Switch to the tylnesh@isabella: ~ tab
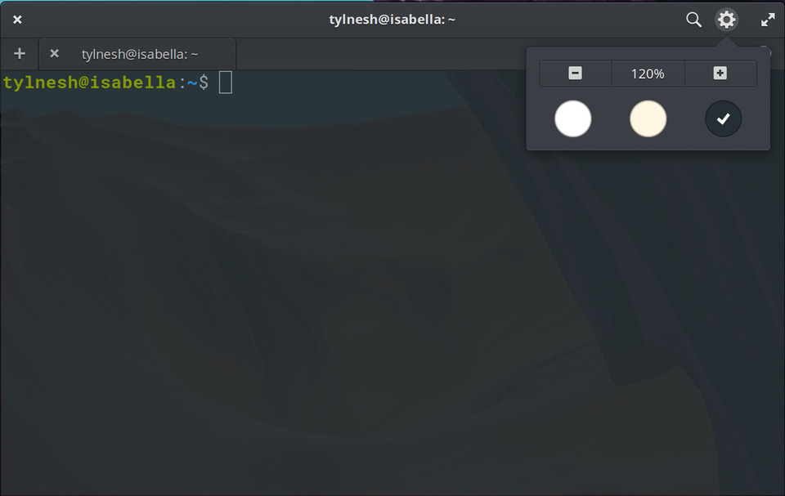 pos(140,54)
